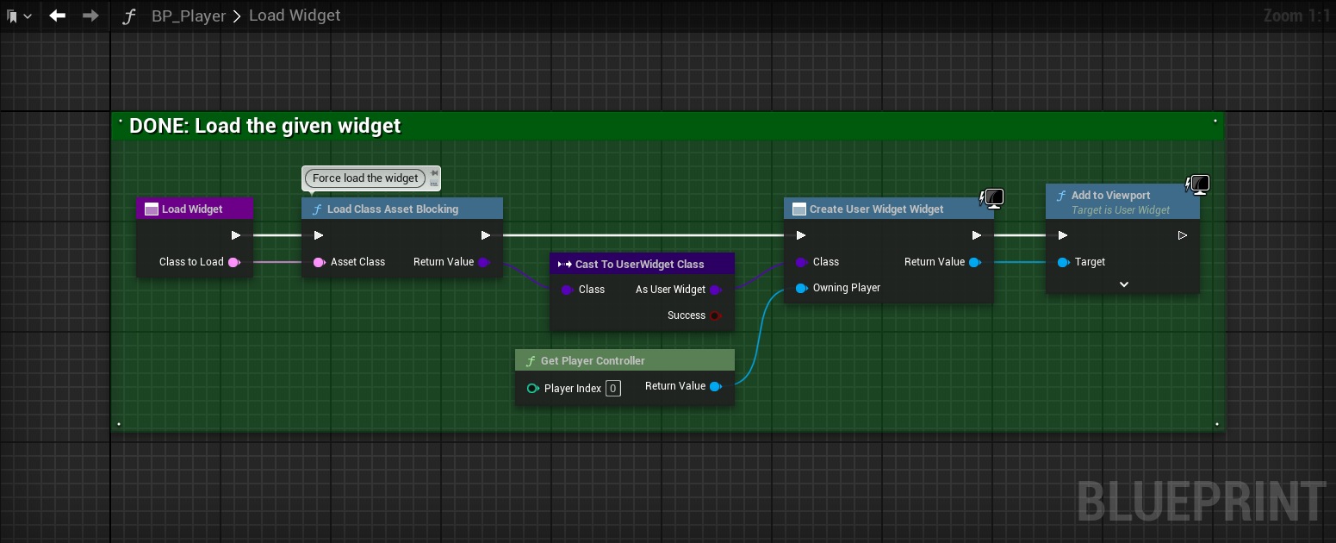The width and height of the screenshot is (1336, 543).
Task: Click Add to Viewport input exec pin
Action: 1063,235
